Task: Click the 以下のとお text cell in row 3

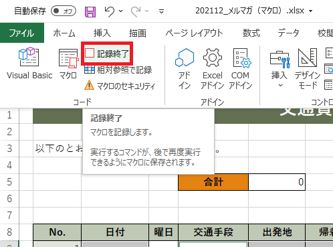Action: coord(59,149)
